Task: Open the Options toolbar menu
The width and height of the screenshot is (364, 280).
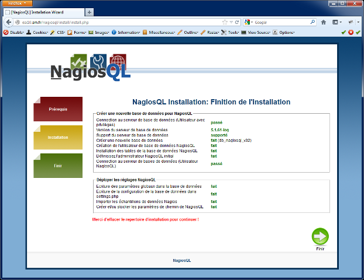Action: (284, 33)
